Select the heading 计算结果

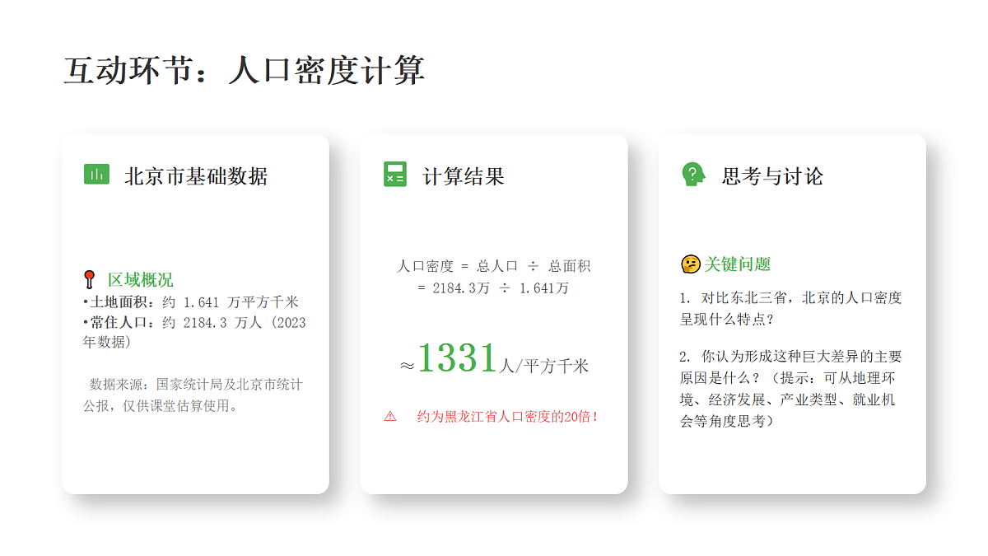(464, 176)
